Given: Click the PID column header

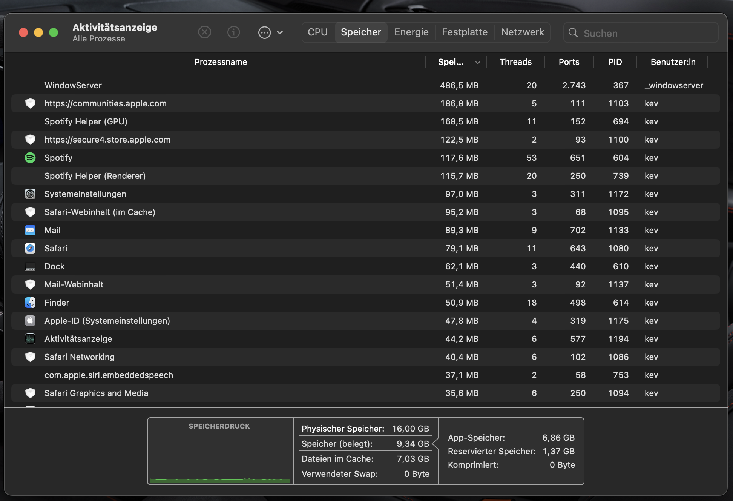Looking at the screenshot, I should 615,62.
